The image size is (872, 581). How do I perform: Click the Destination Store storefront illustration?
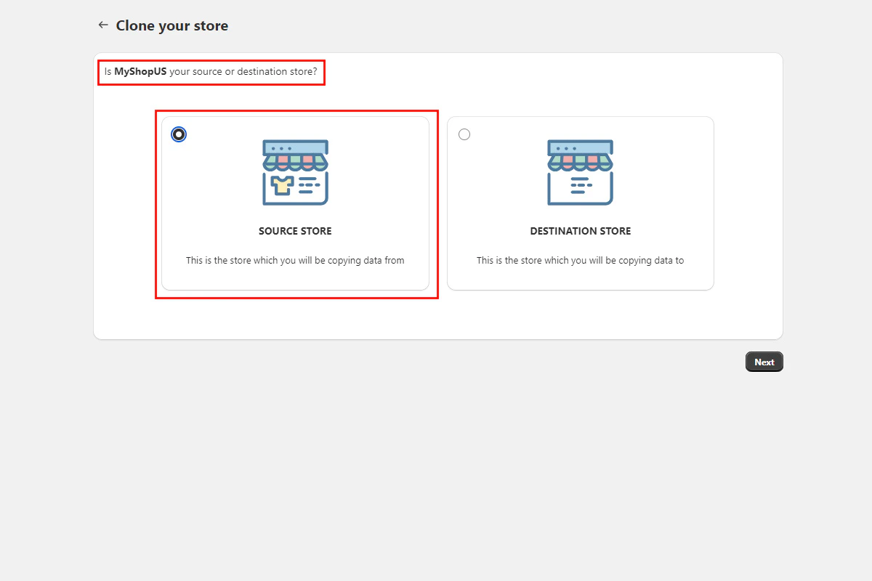[x=580, y=172]
